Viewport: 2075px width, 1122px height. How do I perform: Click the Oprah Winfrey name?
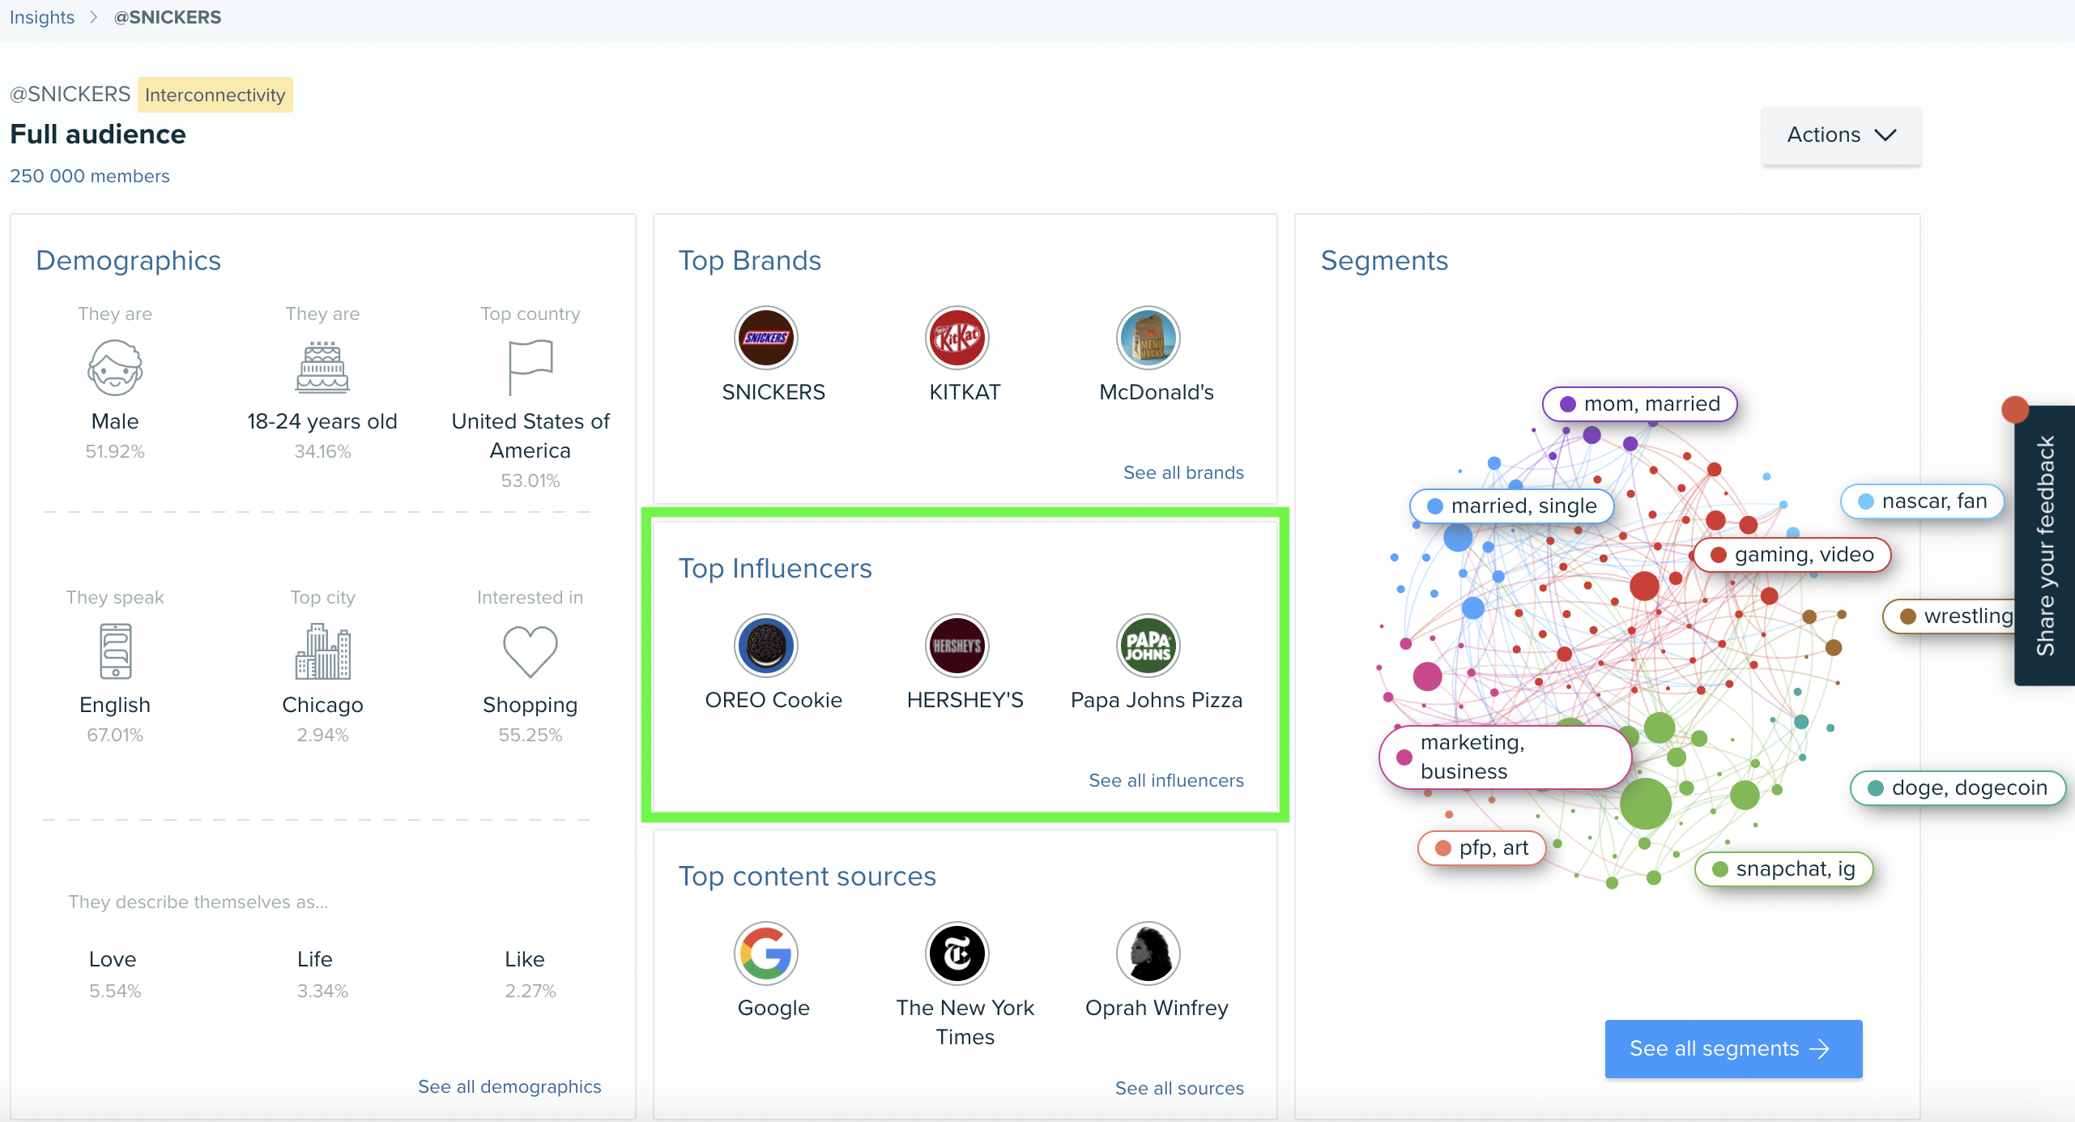[1156, 1008]
